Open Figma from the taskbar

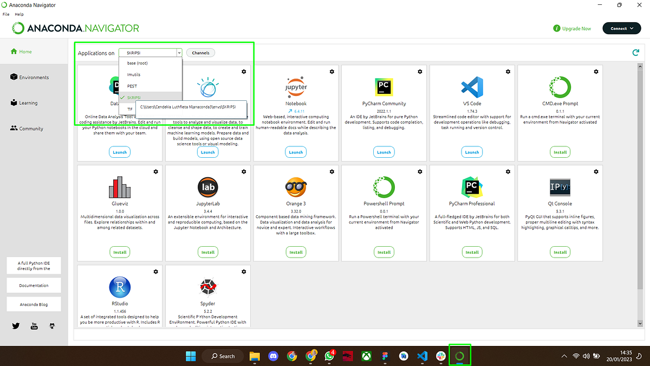pyautogui.click(x=385, y=356)
